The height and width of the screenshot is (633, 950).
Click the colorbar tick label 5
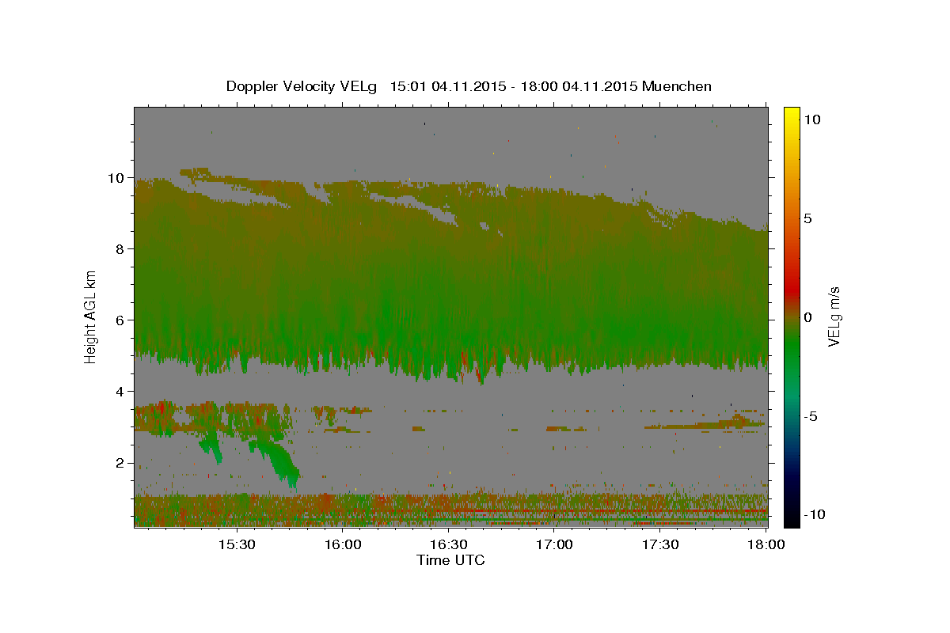coord(808,218)
